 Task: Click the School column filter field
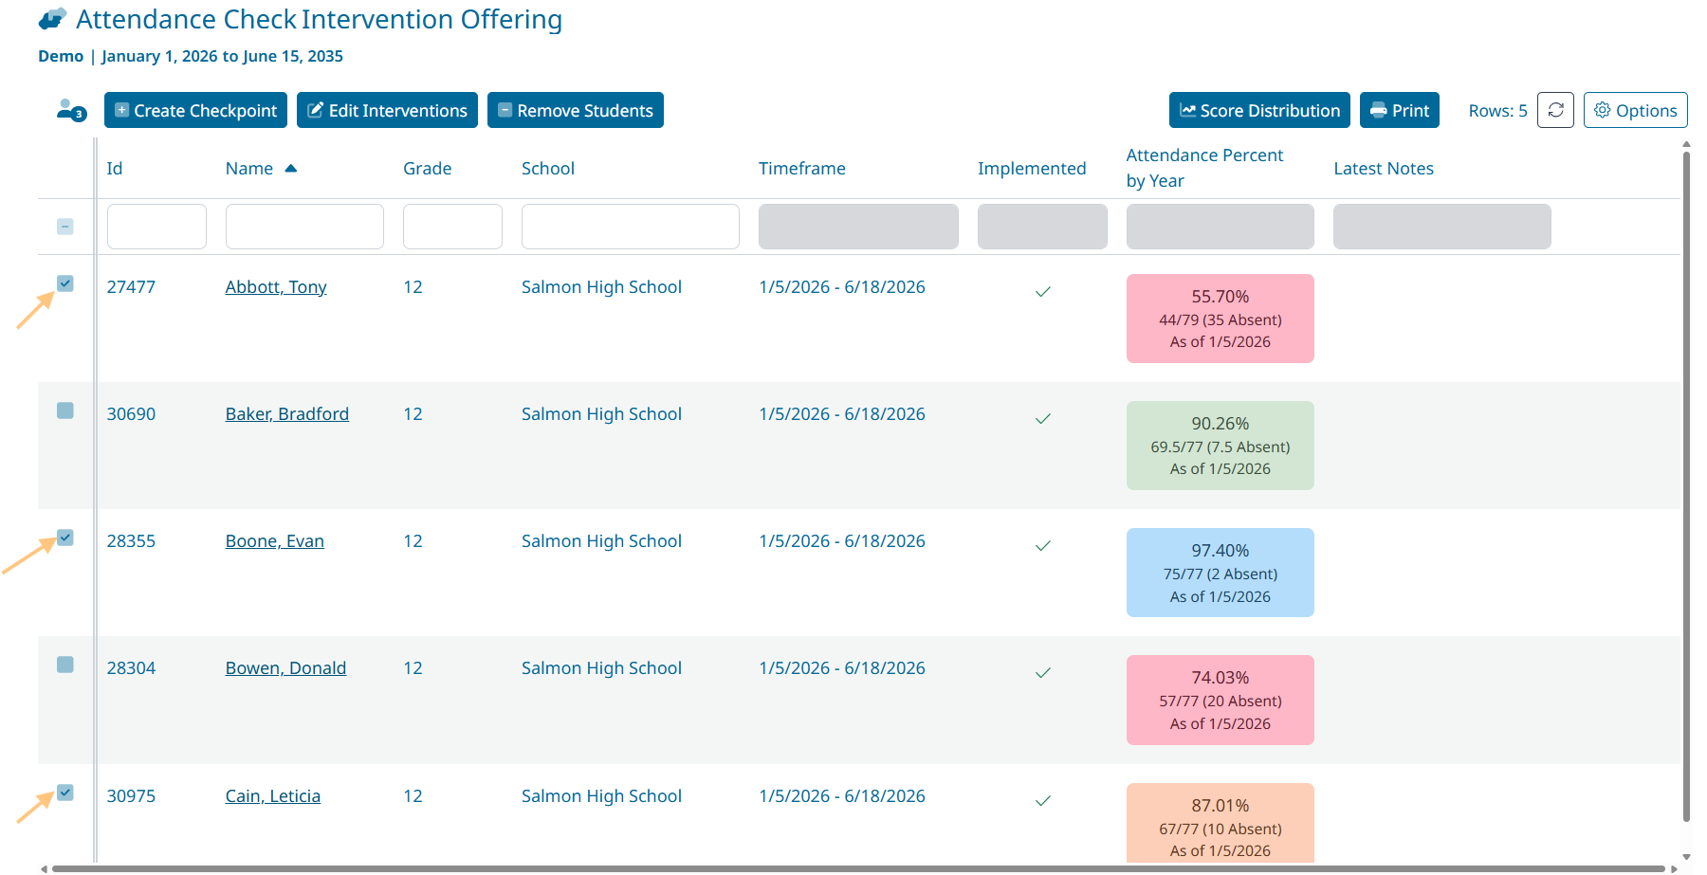tap(630, 227)
